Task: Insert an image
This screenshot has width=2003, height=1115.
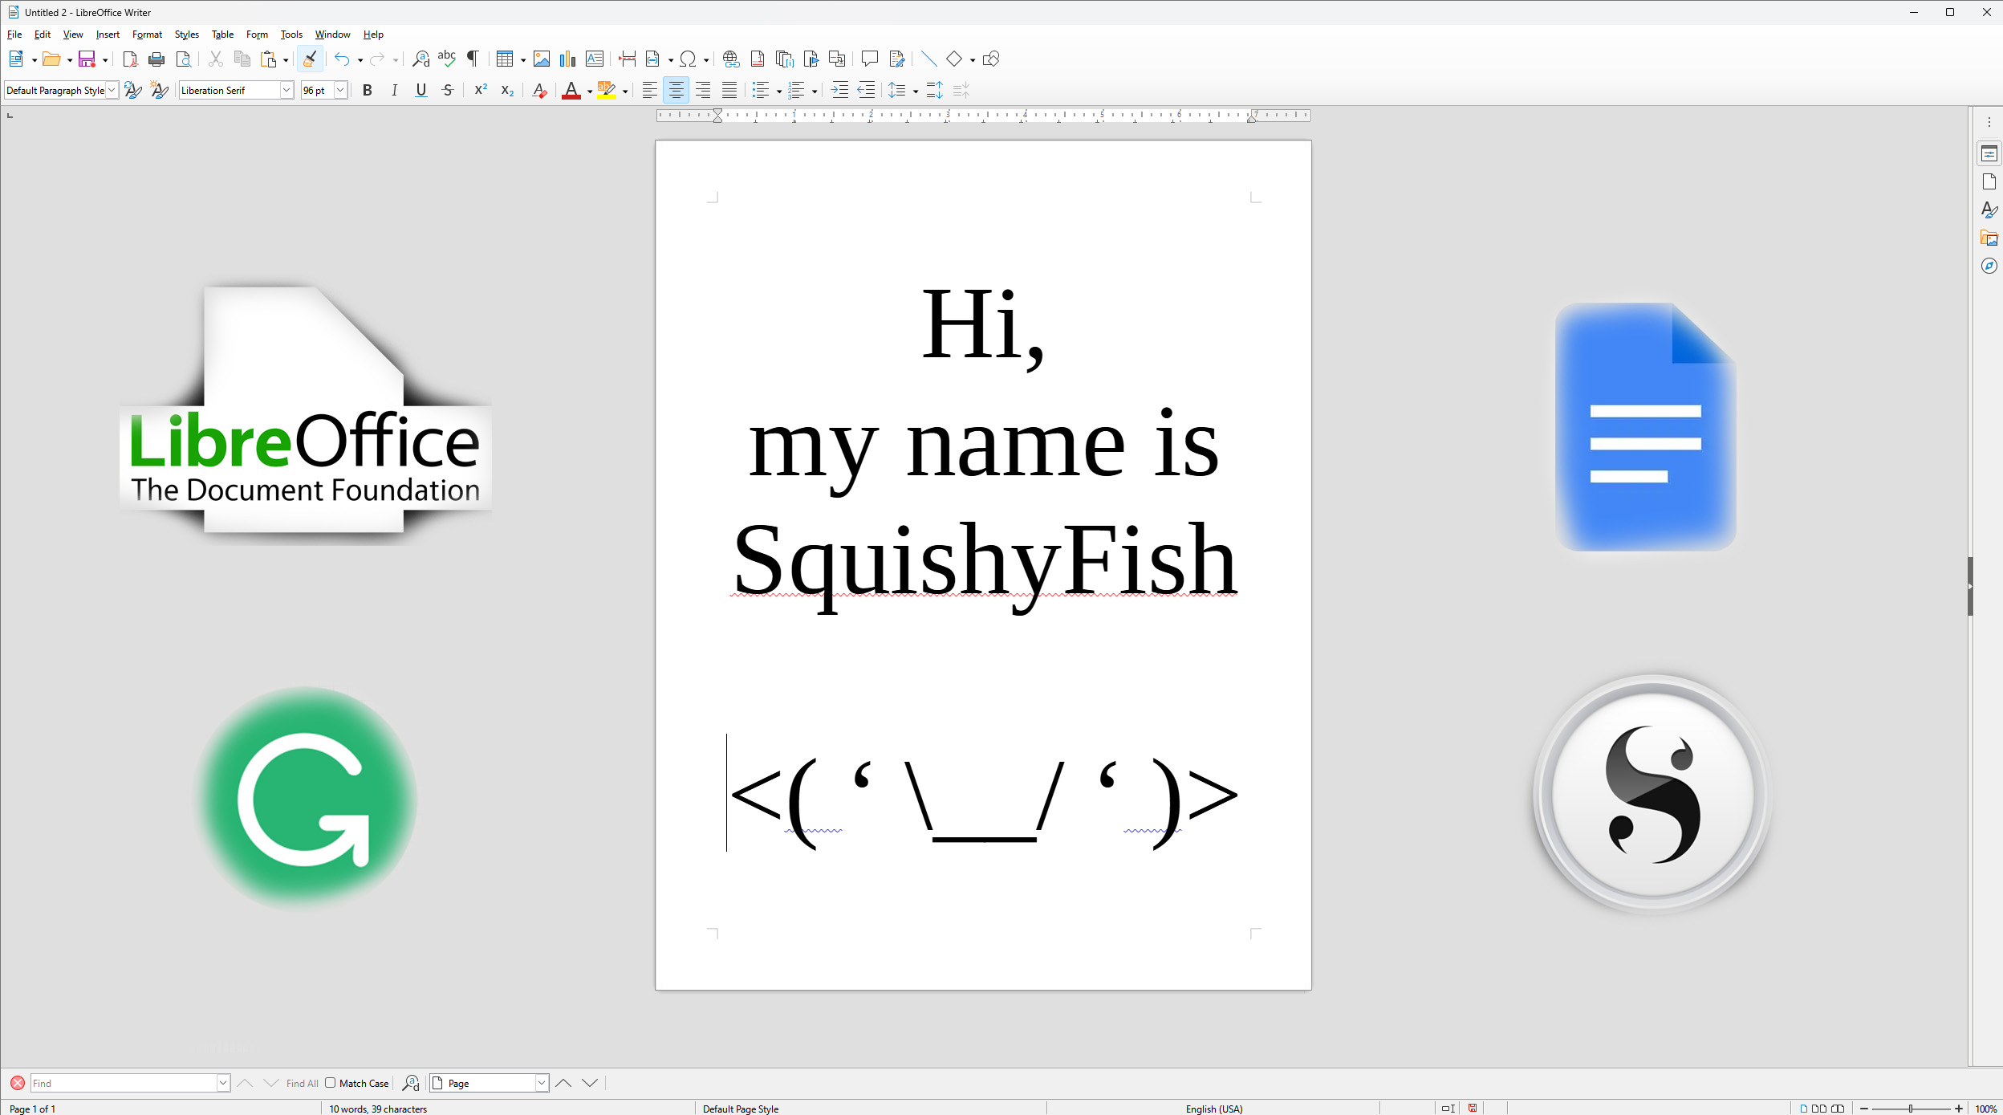Action: (542, 59)
